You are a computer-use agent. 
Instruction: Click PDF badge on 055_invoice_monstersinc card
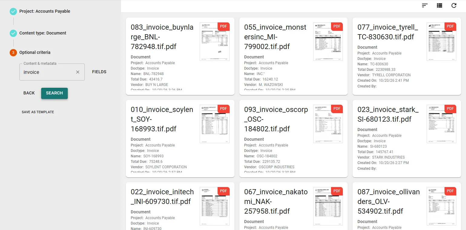coord(337,26)
